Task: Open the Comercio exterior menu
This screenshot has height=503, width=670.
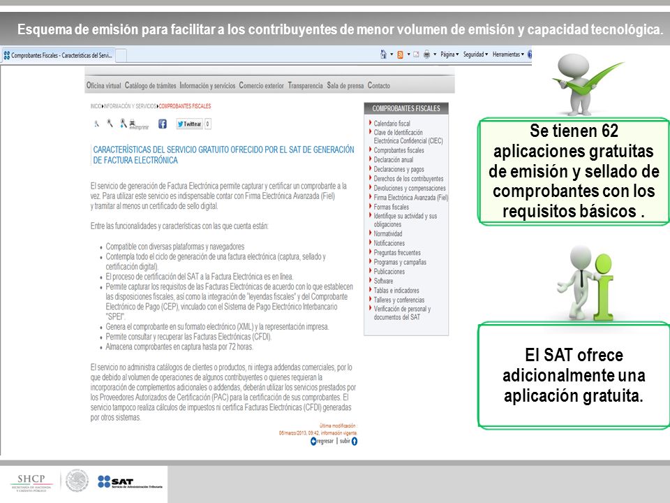Action: coord(261,85)
